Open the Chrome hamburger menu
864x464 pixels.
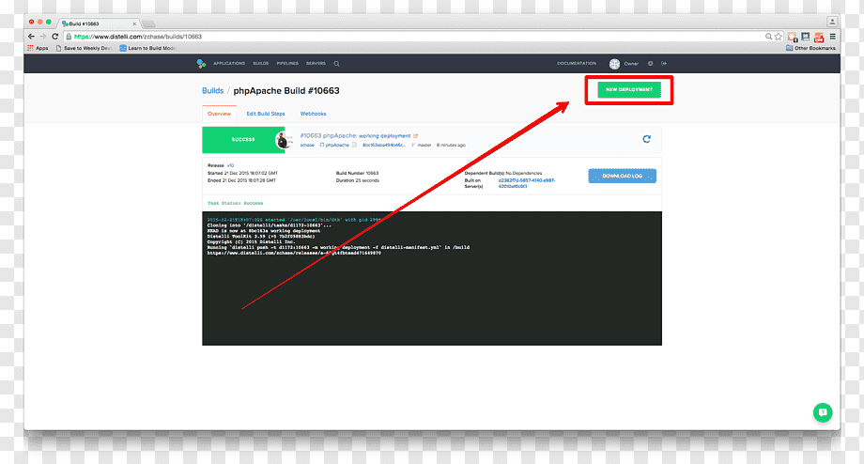click(833, 37)
